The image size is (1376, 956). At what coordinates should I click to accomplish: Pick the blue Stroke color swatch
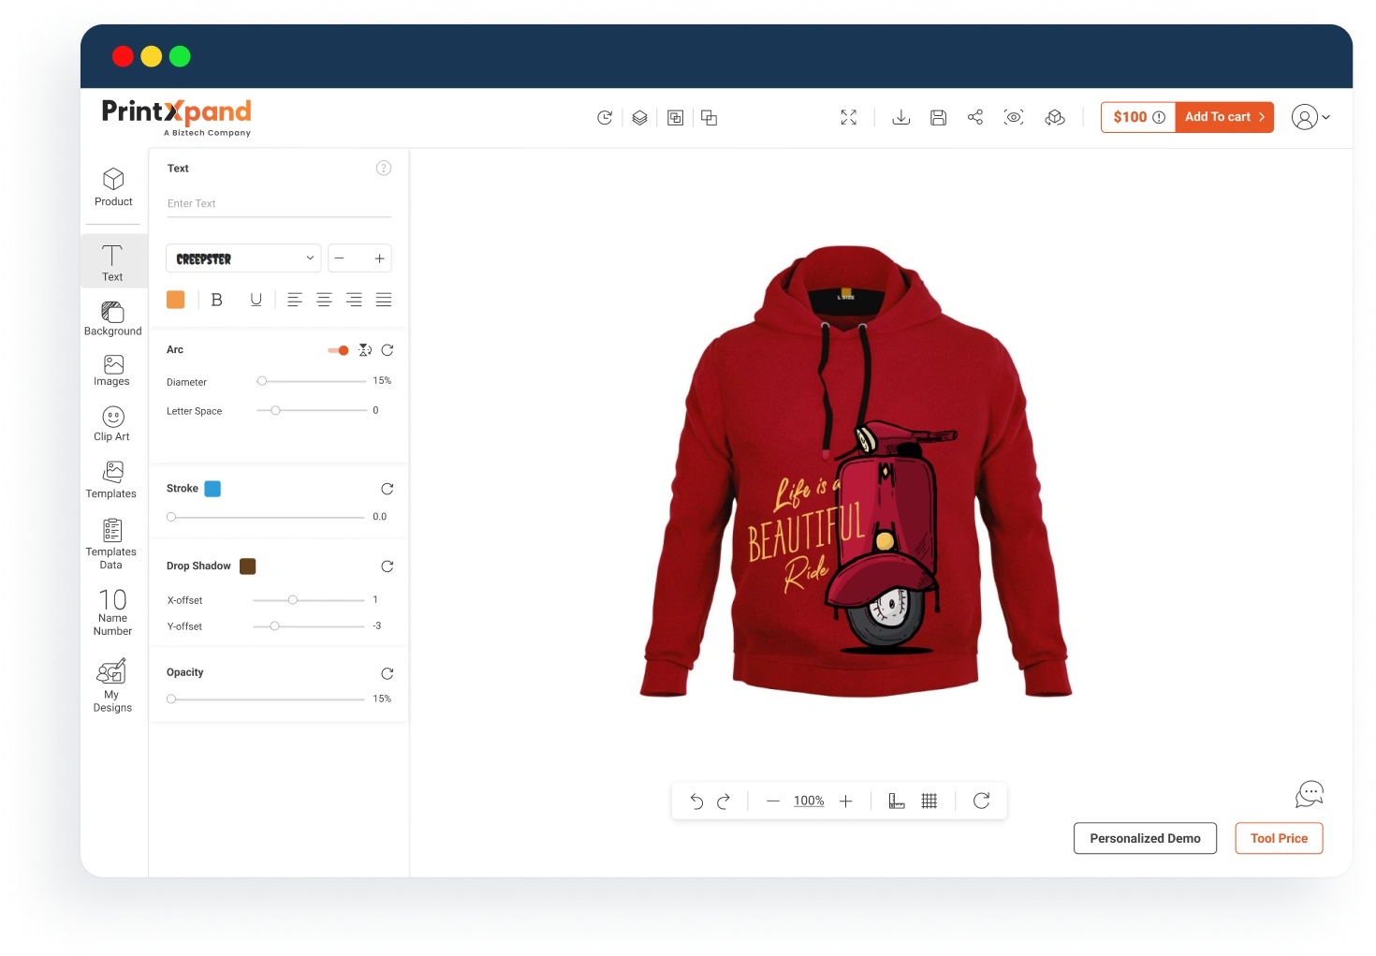(212, 489)
